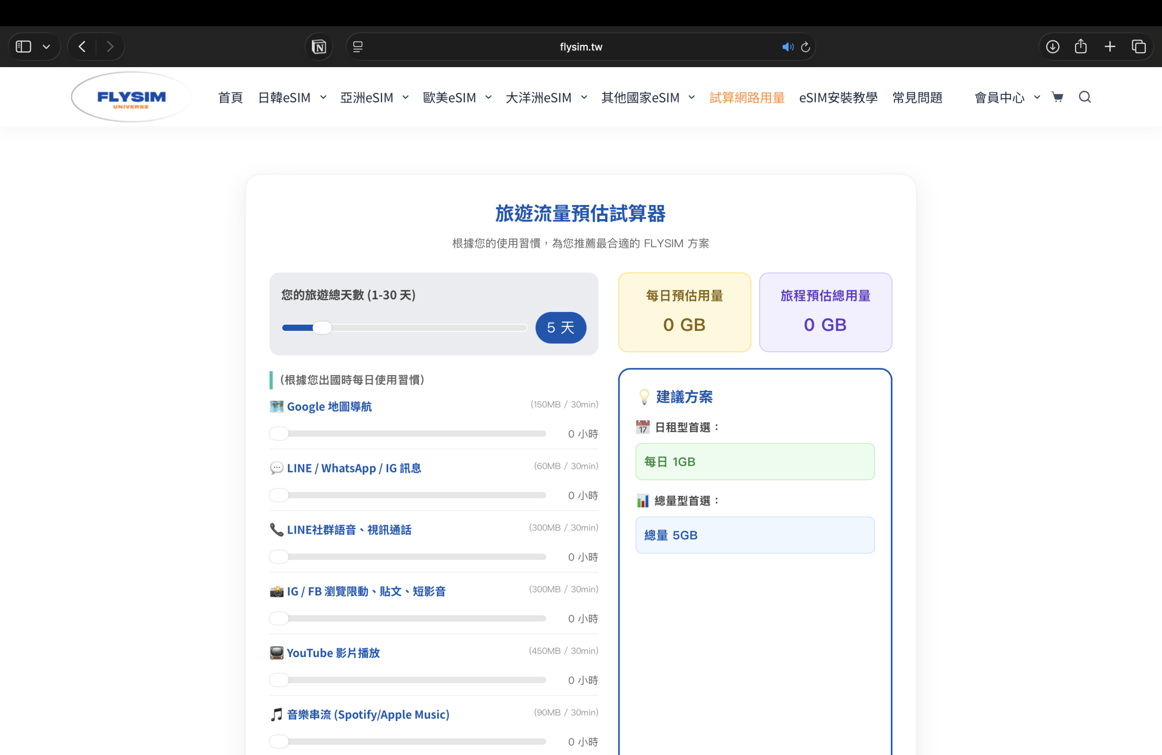1162x755 pixels.
Task: Show the tab overview
Action: 1138,47
